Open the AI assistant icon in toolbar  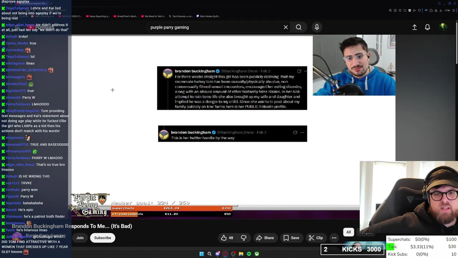point(447,10)
